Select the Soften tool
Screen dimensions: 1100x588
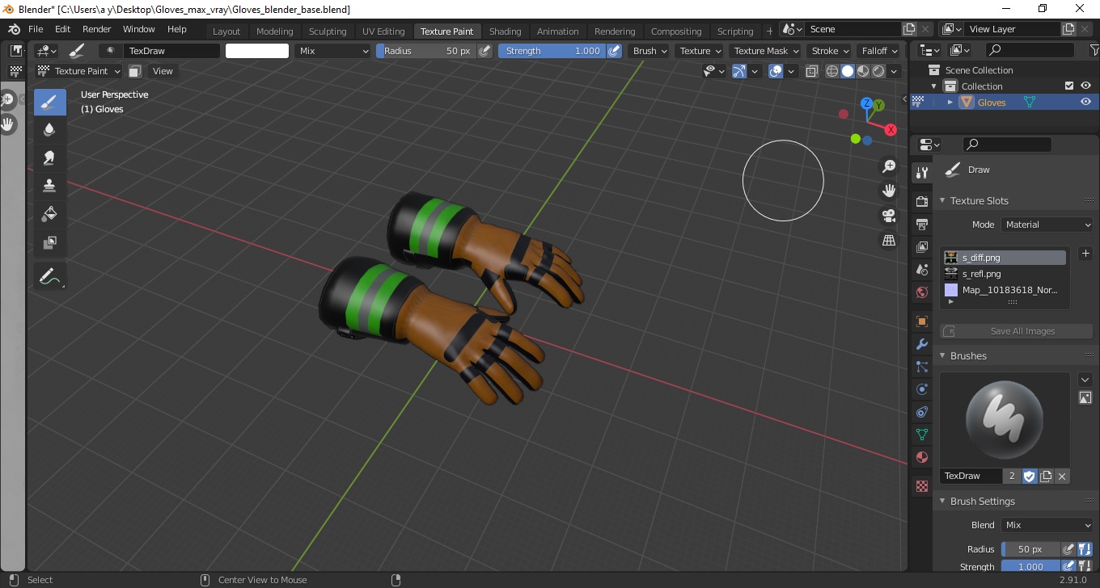pyautogui.click(x=49, y=130)
